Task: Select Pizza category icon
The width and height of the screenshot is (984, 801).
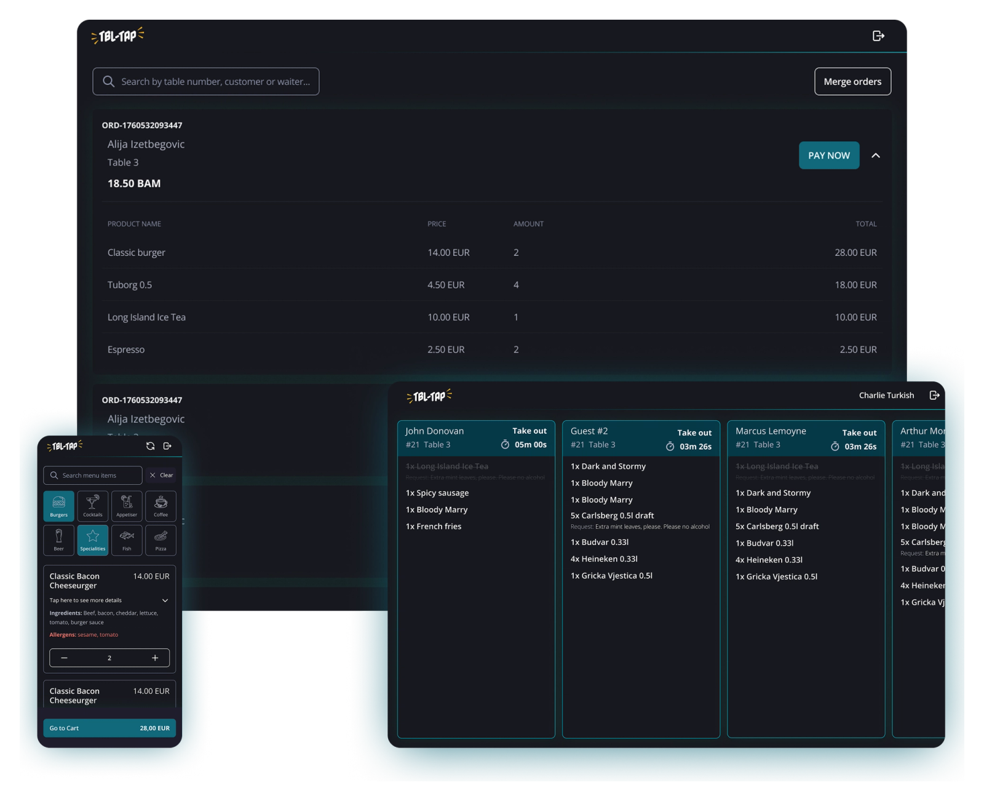Action: (161, 540)
